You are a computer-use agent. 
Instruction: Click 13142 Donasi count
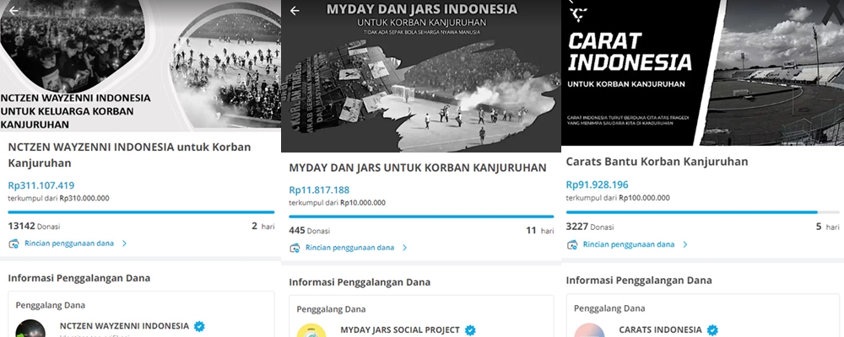[x=34, y=227]
